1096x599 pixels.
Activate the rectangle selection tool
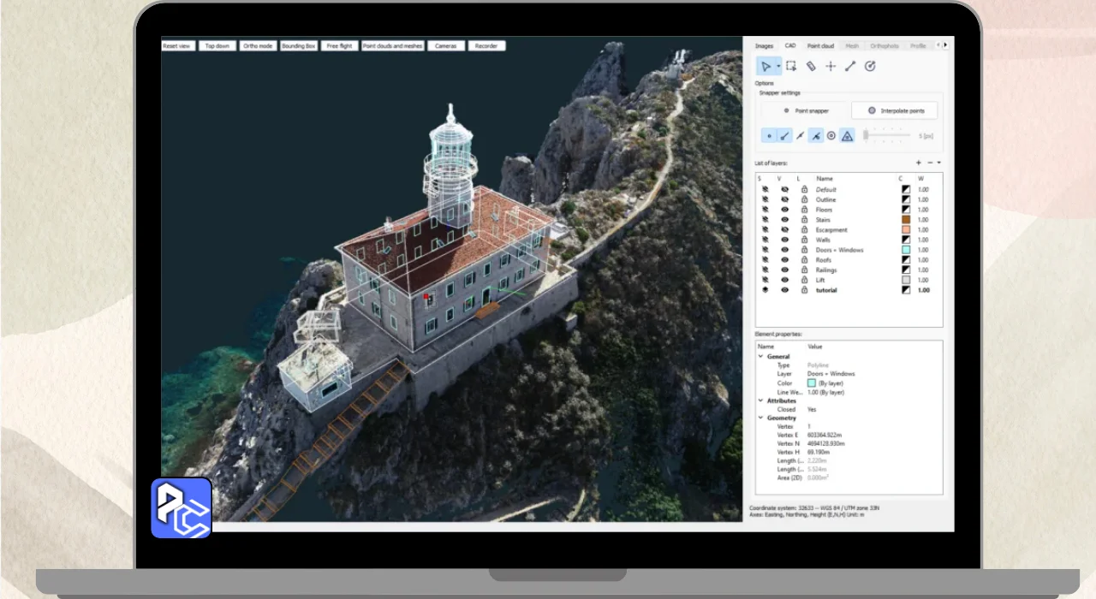[791, 66]
